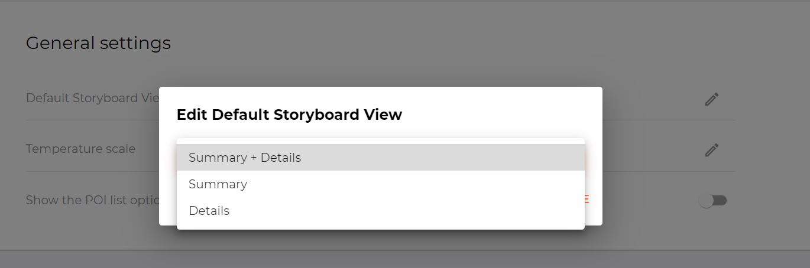The width and height of the screenshot is (810, 268).
Task: Click the white dialog area beside its title
Action: click(503, 115)
